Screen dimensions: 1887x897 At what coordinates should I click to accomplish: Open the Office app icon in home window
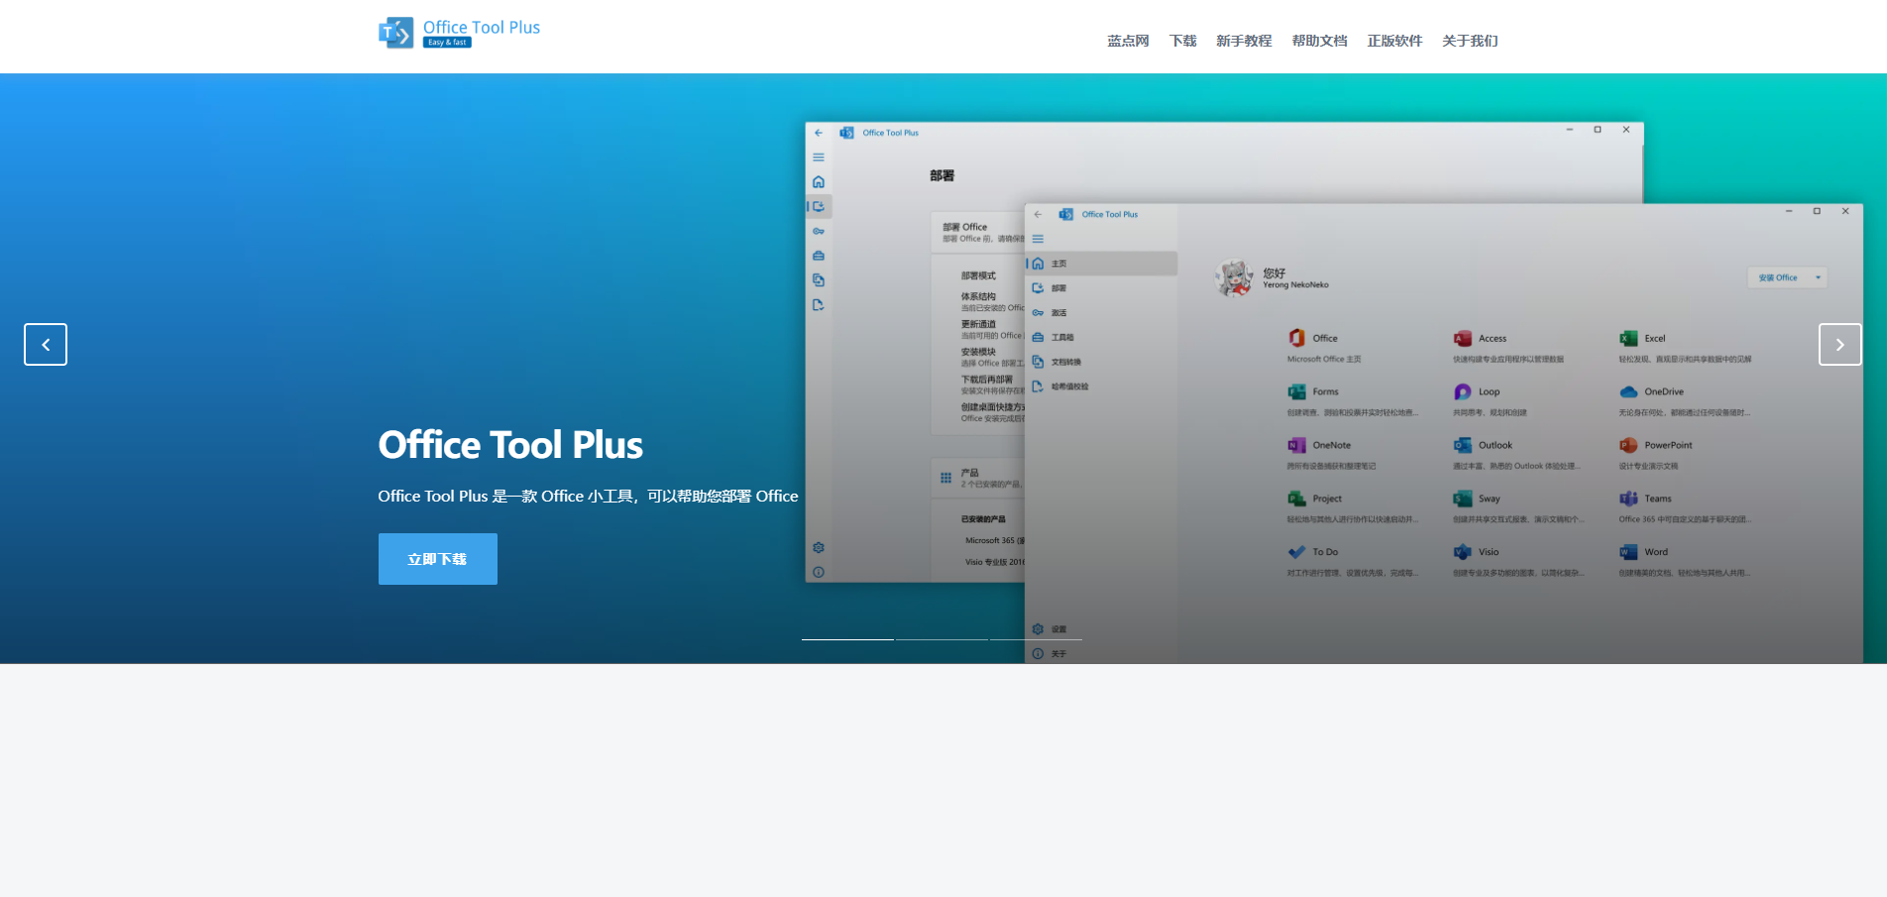(x=1296, y=338)
